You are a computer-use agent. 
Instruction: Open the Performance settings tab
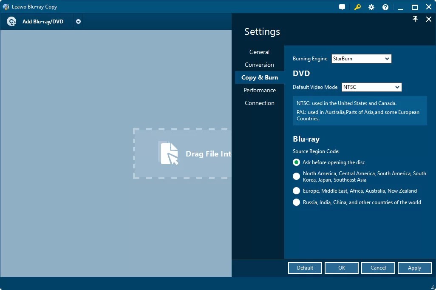pos(260,90)
